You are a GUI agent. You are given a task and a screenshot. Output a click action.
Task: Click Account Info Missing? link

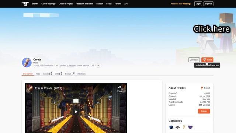point(181,4)
